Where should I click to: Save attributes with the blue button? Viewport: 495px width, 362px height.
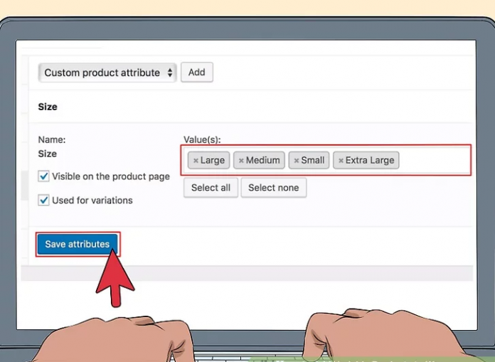[78, 244]
